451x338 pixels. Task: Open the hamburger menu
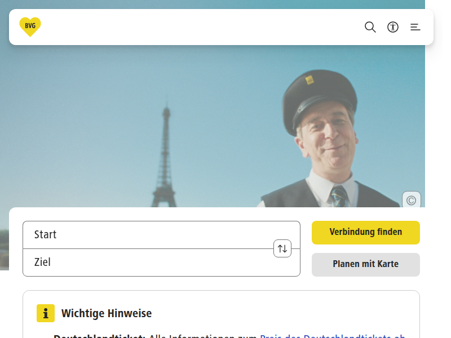tap(415, 27)
